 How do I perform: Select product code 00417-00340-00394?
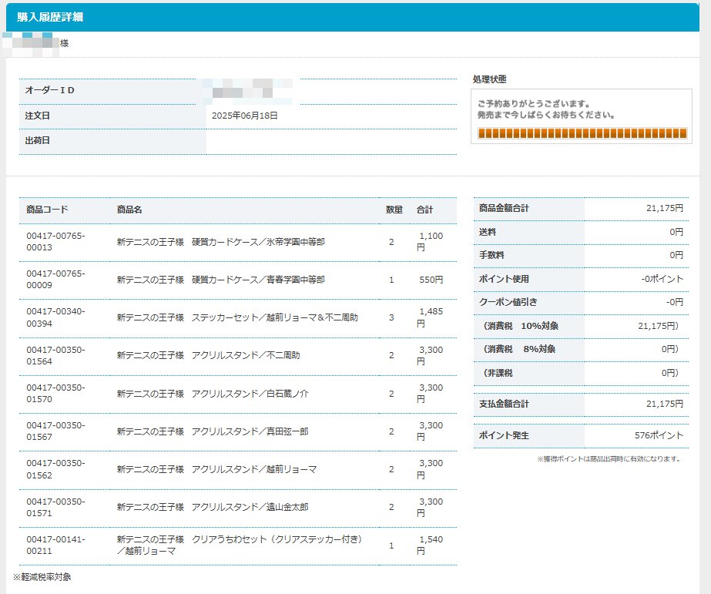[55, 317]
